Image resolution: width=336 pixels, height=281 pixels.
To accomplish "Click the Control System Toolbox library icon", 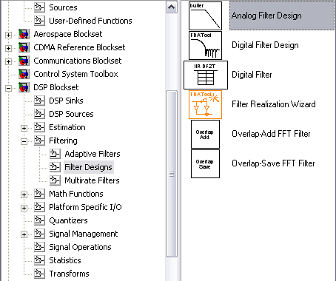I will (24, 74).
